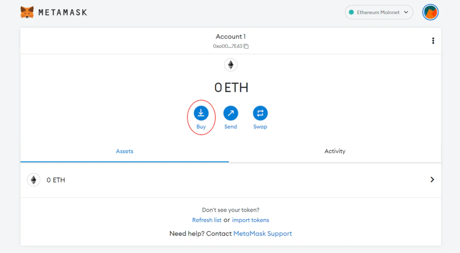Switch to the Activity tab
This screenshot has height=253, width=460.
[335, 151]
